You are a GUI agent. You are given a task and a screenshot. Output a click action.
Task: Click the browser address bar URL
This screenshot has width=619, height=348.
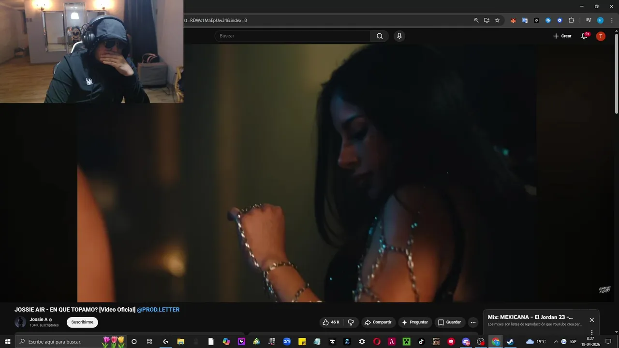coord(216,20)
